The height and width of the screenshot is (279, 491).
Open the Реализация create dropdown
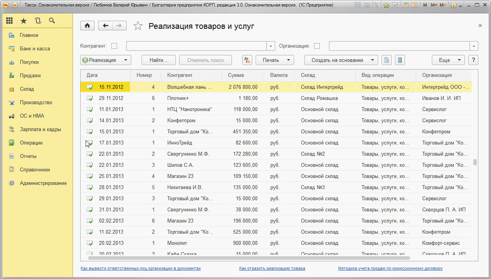tap(106, 60)
